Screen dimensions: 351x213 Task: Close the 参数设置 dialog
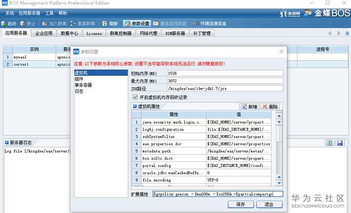[x=282, y=51]
